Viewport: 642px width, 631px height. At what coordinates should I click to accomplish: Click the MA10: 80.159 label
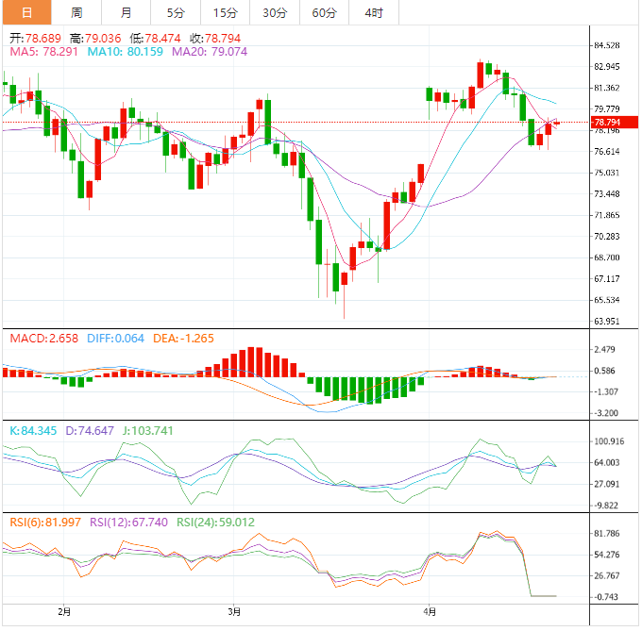coord(125,52)
